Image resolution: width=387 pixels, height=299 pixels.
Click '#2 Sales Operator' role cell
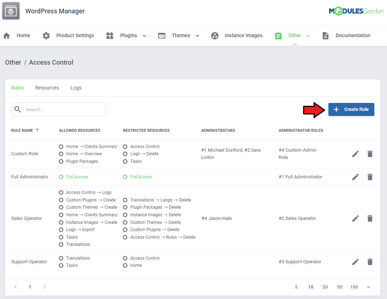(x=297, y=218)
